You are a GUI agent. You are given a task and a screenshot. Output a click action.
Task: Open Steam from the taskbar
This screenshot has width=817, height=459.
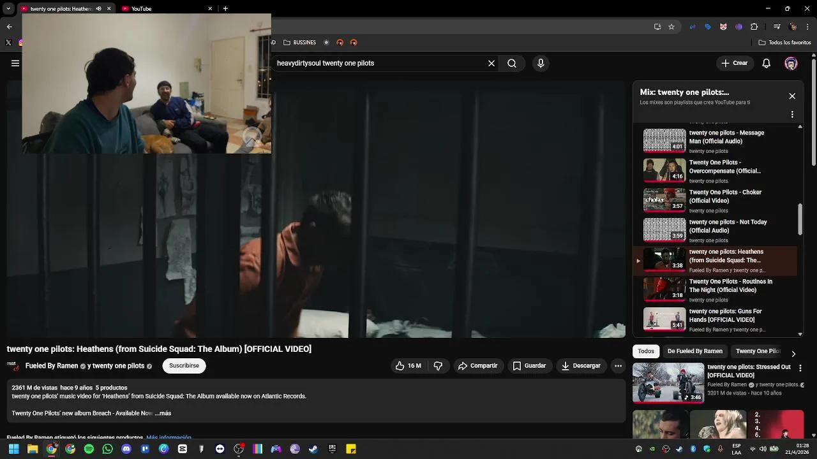click(x=313, y=449)
